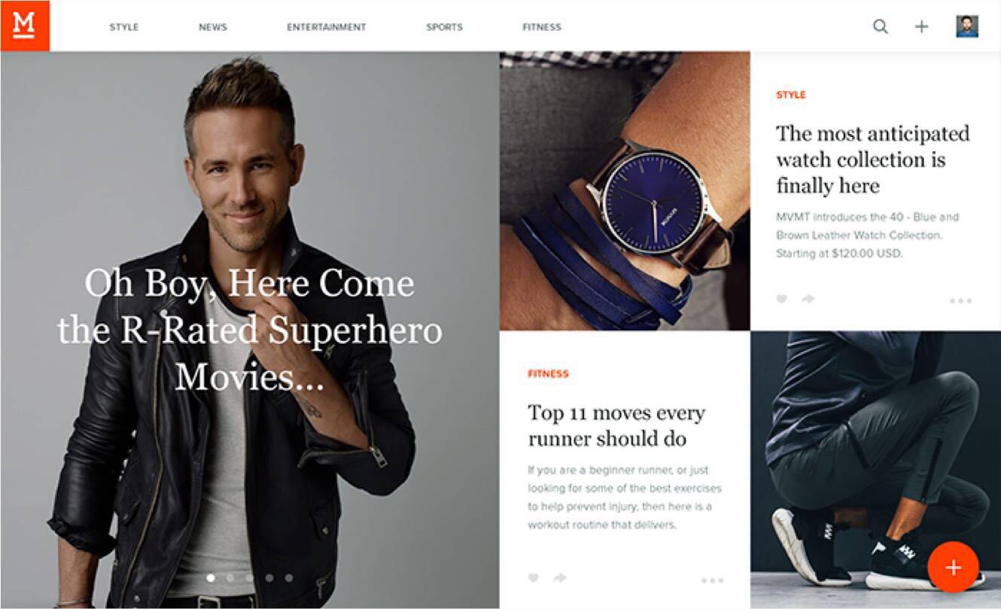Image resolution: width=1001 pixels, height=609 pixels.
Task: Share the watch collection article
Action: point(808,300)
